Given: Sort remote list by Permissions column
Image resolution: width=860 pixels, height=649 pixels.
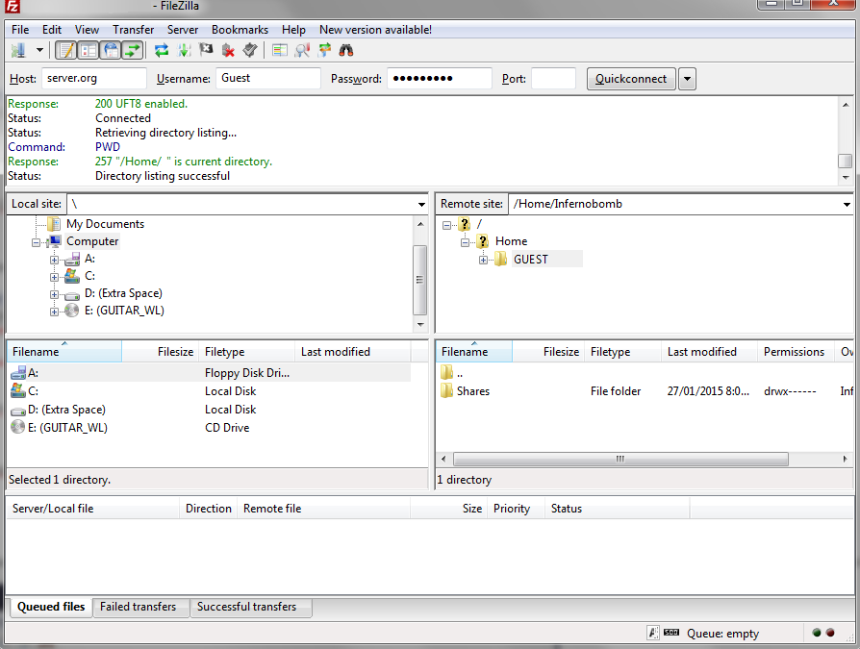Looking at the screenshot, I should [x=796, y=352].
